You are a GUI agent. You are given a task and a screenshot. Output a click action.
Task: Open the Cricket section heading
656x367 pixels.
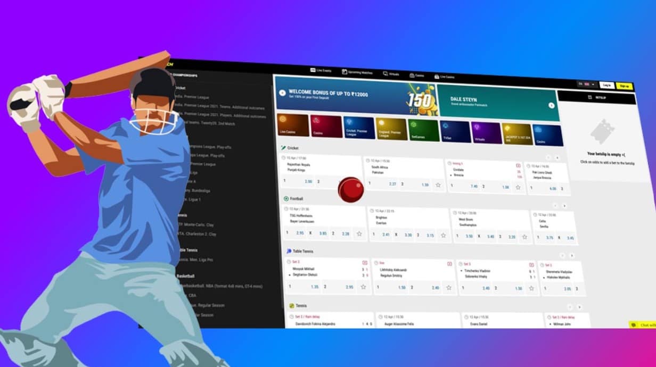[290, 147]
